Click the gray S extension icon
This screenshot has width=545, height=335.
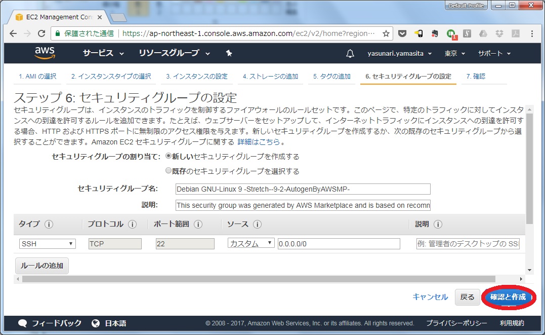pos(467,33)
